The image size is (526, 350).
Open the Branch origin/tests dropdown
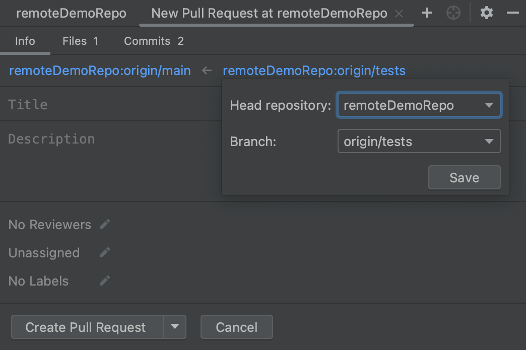point(488,142)
